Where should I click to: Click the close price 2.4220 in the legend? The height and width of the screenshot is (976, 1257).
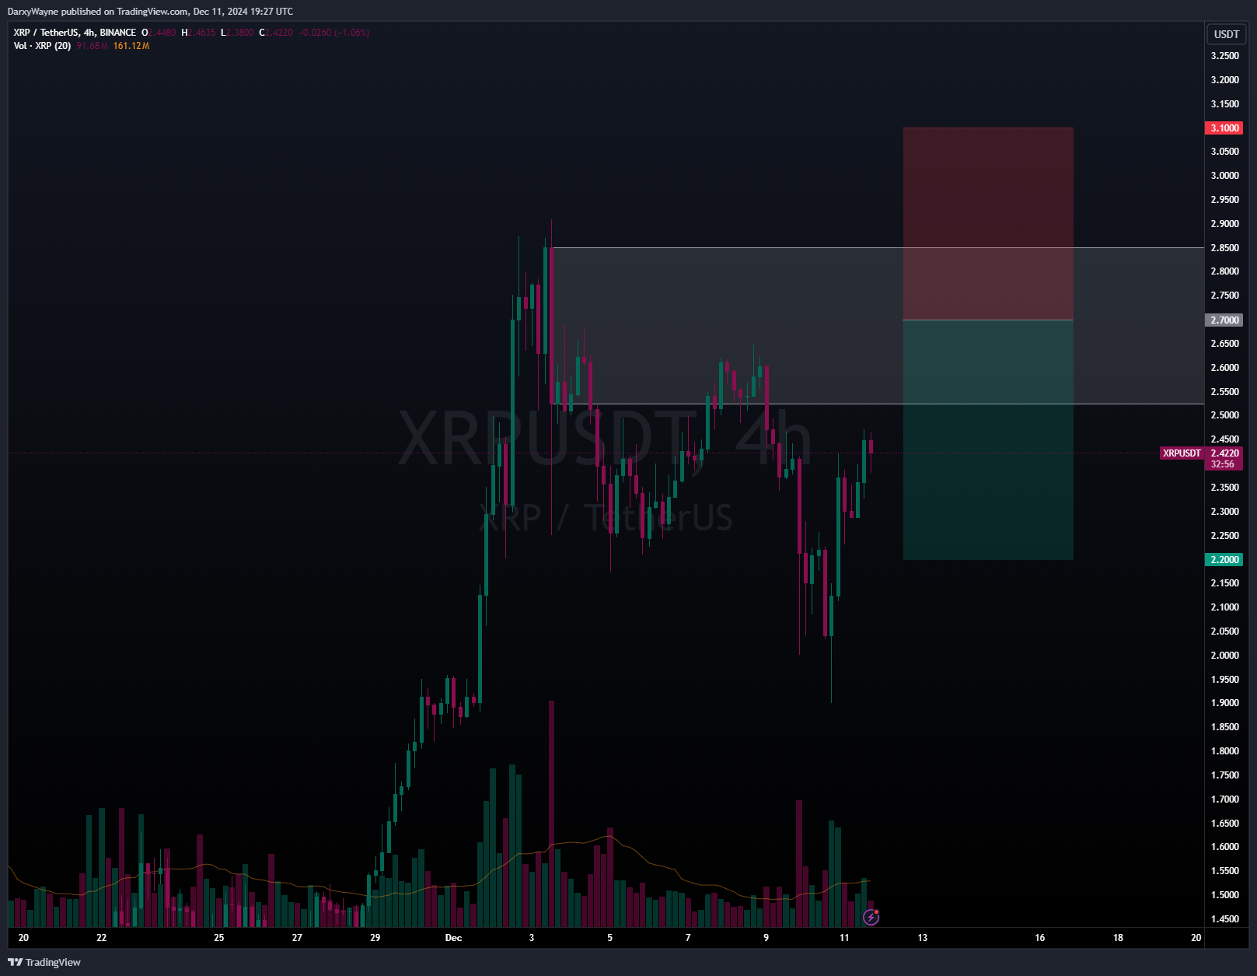(x=274, y=33)
